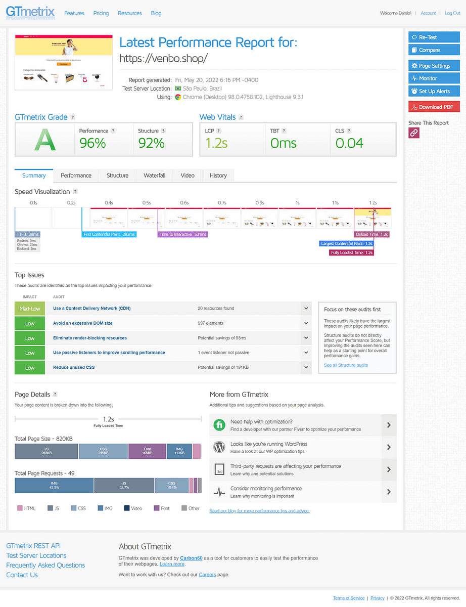Open the Pricing page
Image resolution: width=466 pixels, height=607 pixels.
[101, 13]
